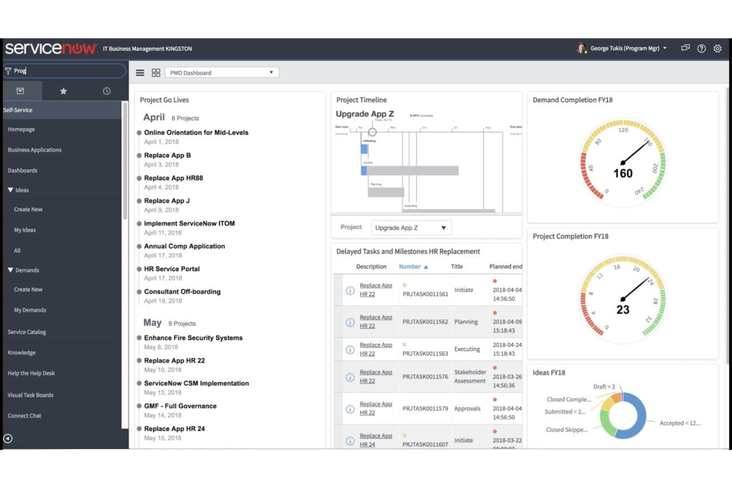Image resolution: width=732 pixels, height=488 pixels.
Task: Select the all applications navigator tab
Action: click(x=20, y=91)
